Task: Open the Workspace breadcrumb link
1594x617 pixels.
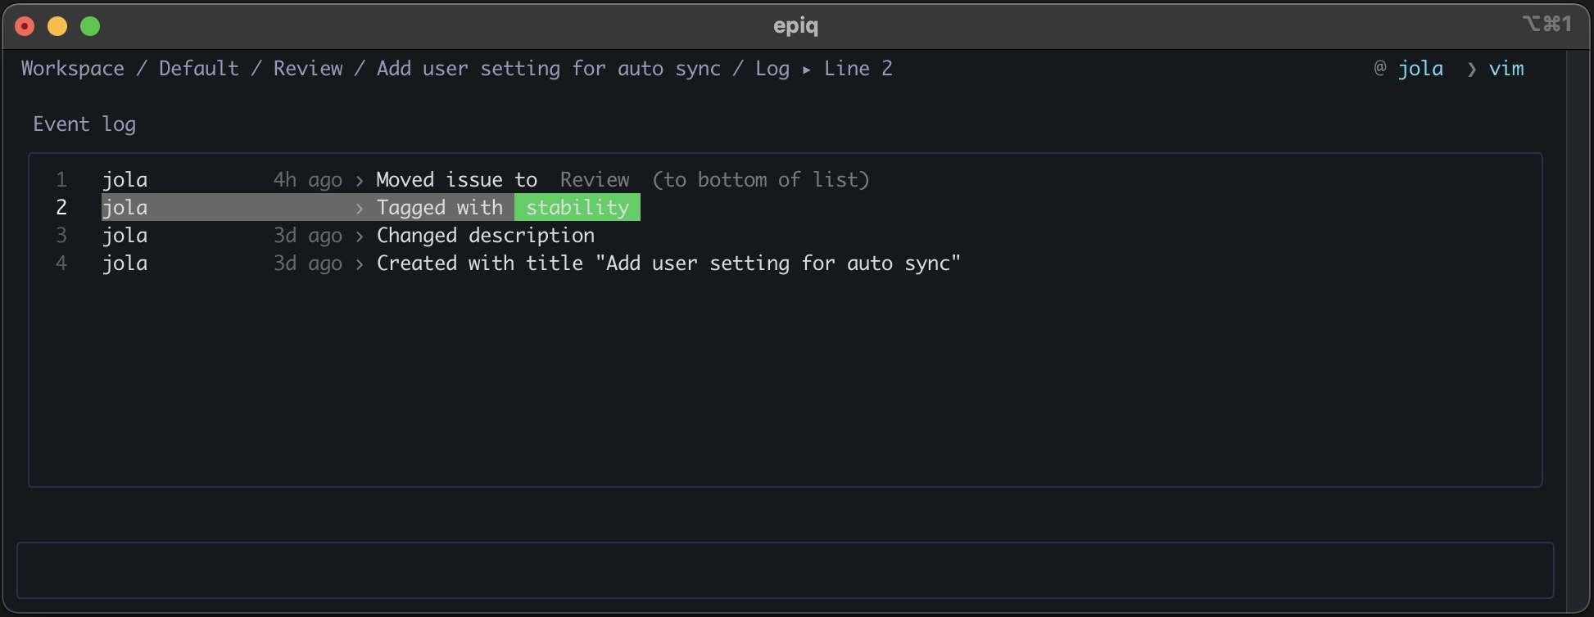Action: [x=72, y=69]
